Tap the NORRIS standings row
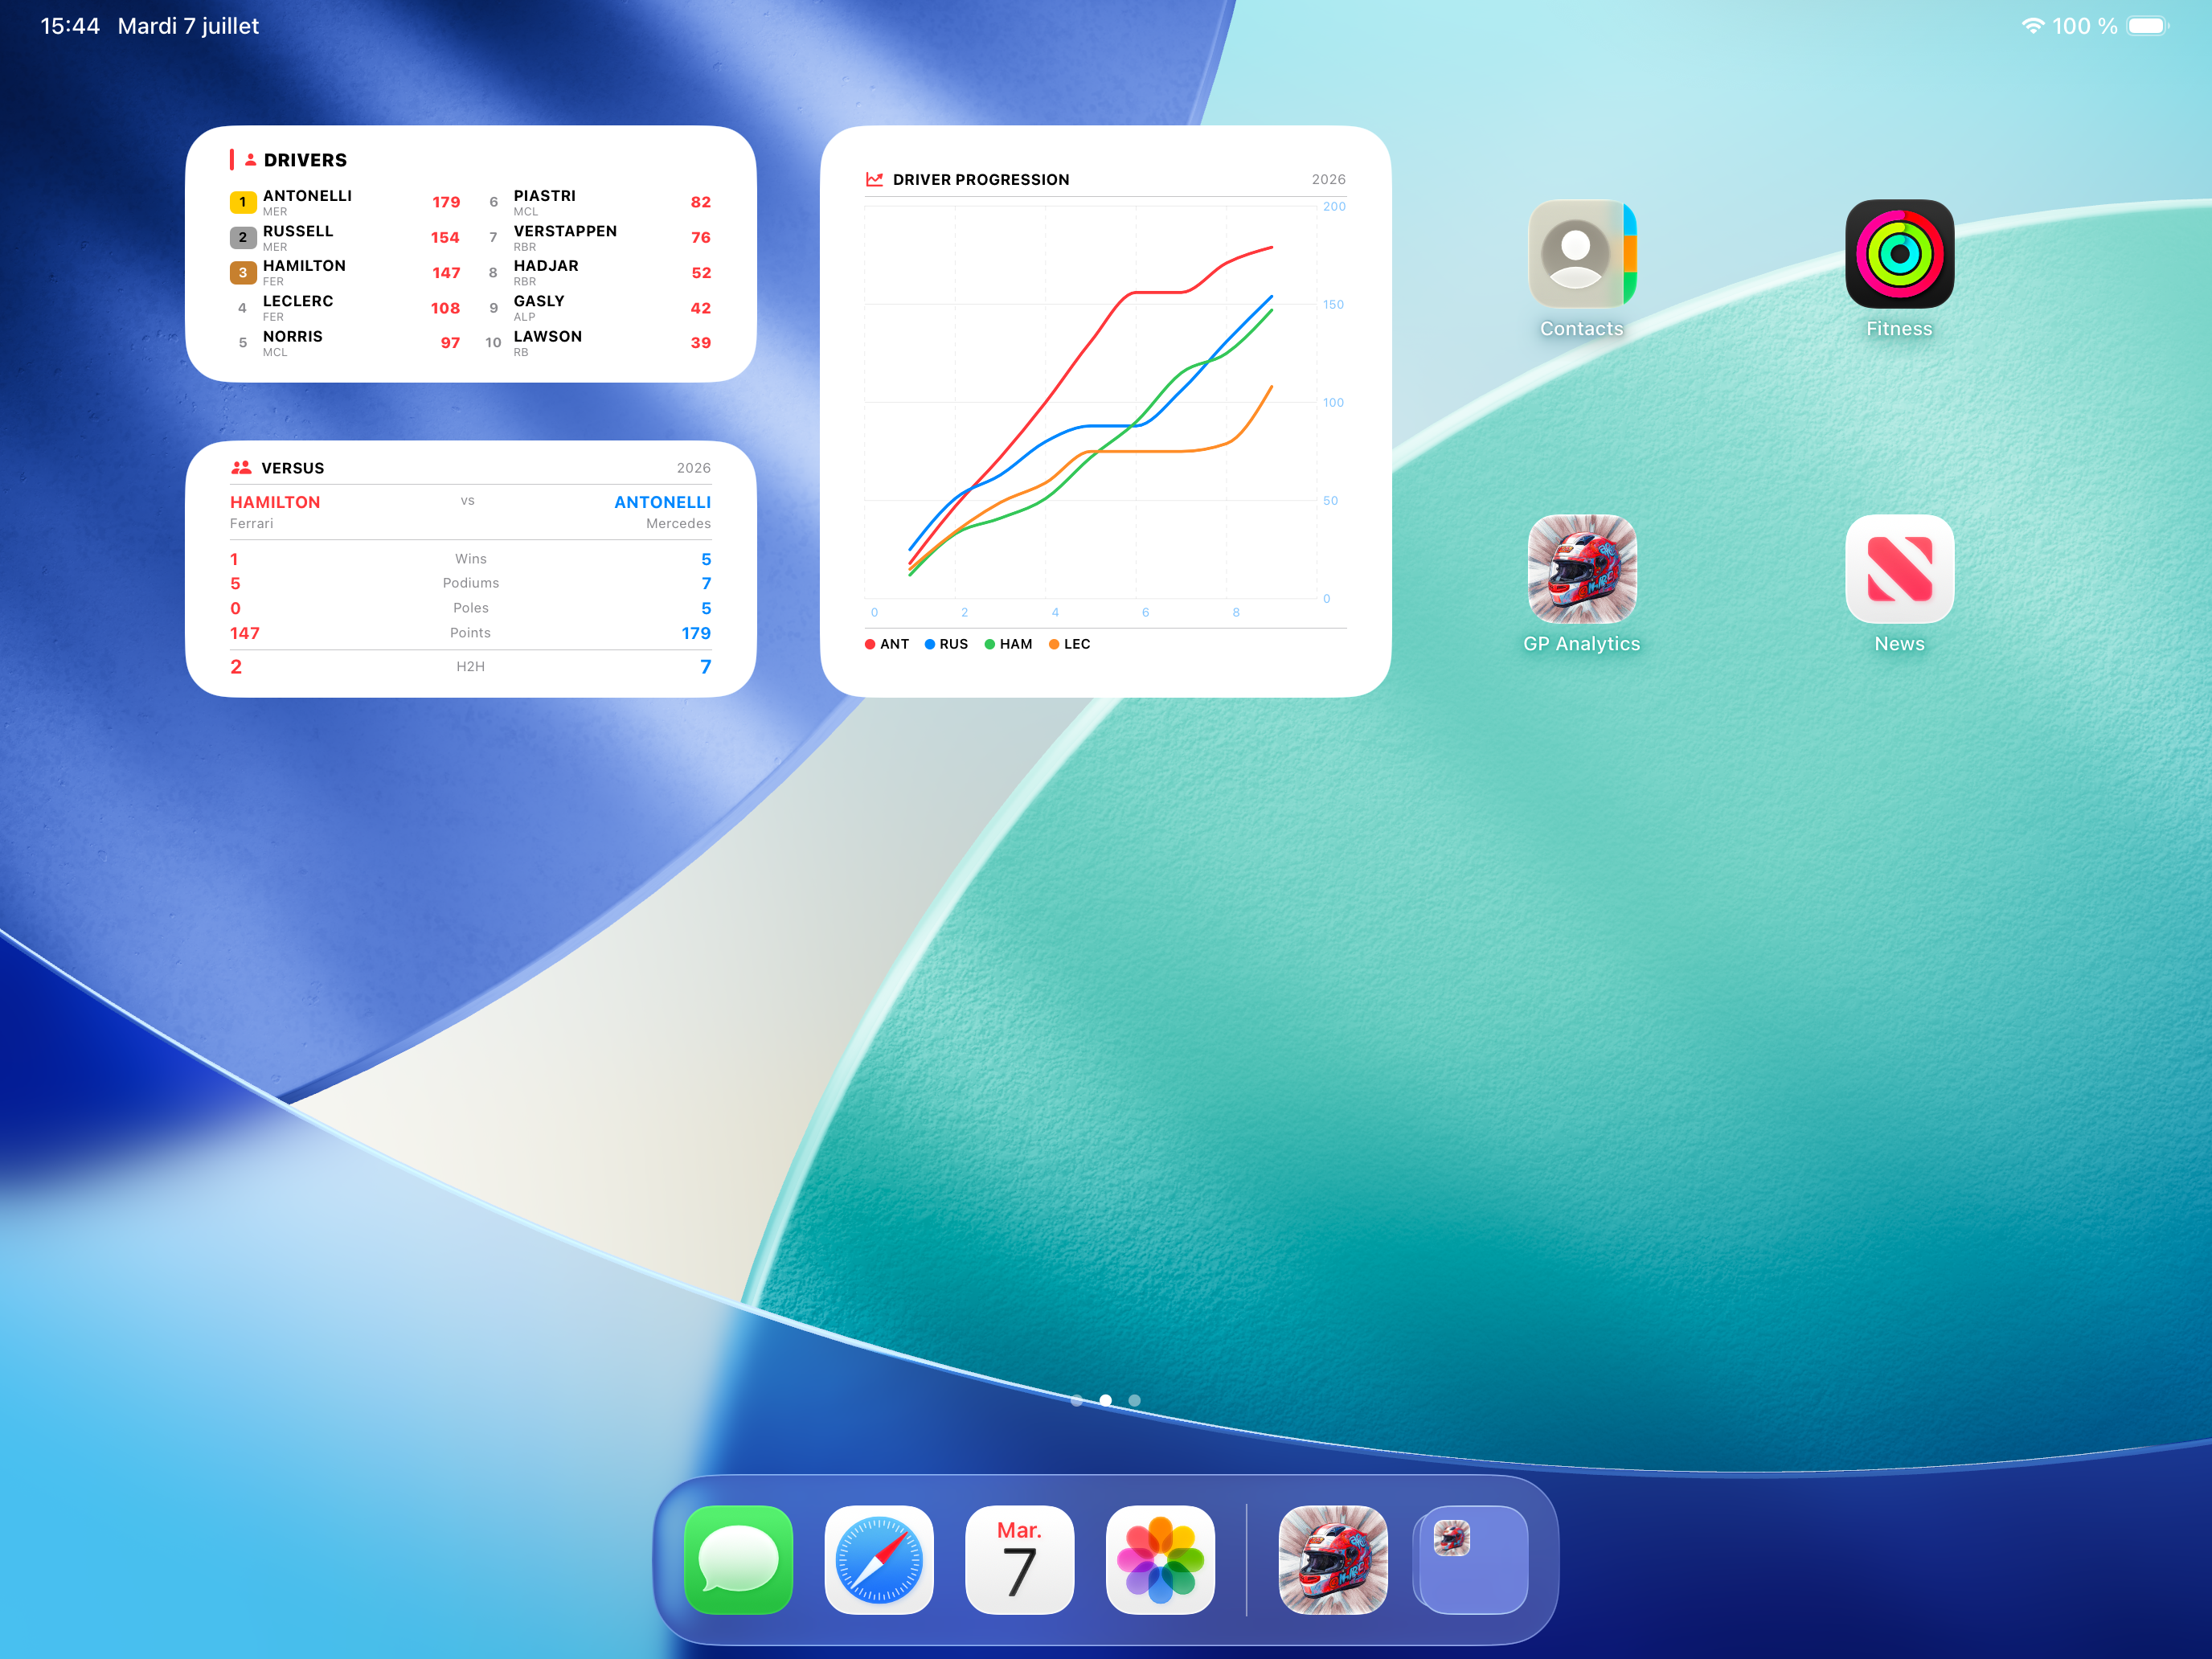2212x1659 pixels. click(x=345, y=343)
